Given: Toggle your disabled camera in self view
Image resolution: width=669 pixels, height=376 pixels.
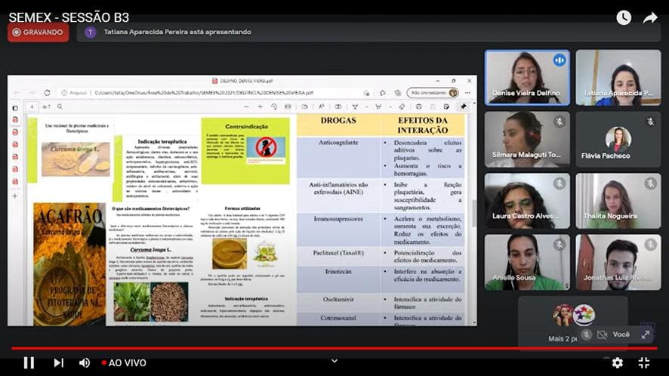Looking at the screenshot, I should point(602,334).
